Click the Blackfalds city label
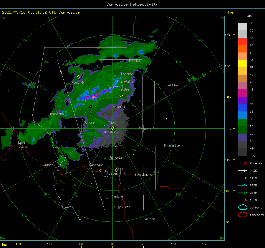Viewport: 265px width, 248px height. coord(125,82)
